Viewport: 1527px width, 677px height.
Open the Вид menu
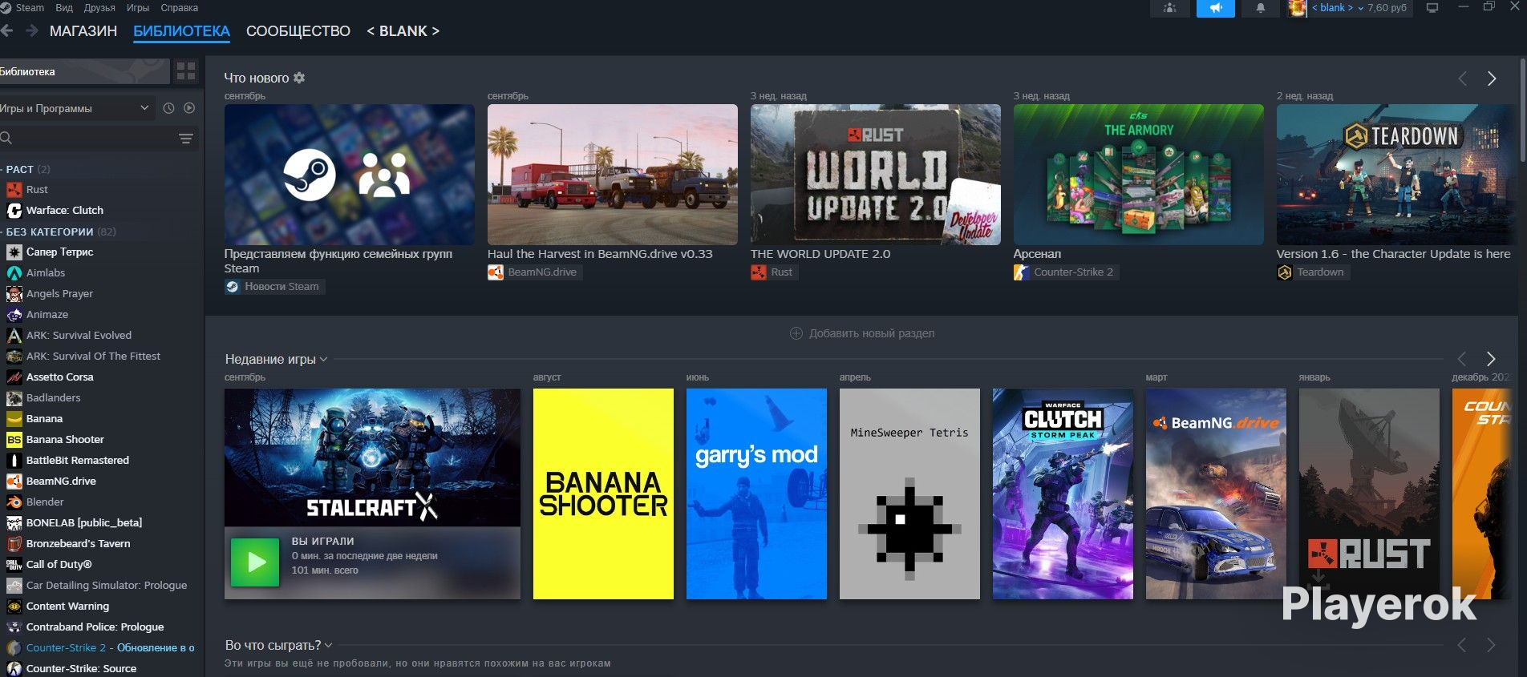point(64,8)
